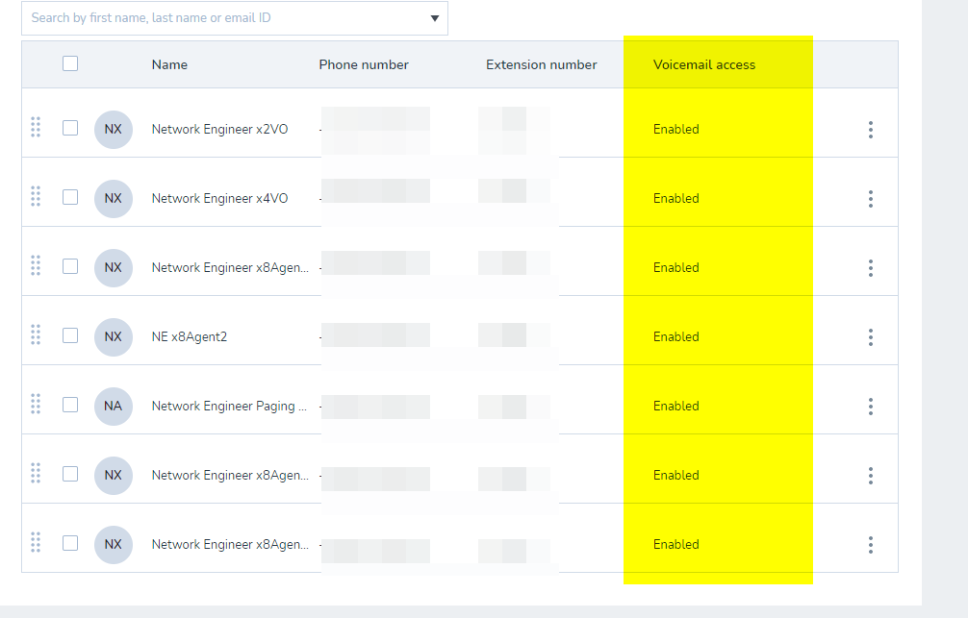Open kebab menu for NE x8Agent2
The width and height of the screenshot is (968, 618).
tap(870, 337)
